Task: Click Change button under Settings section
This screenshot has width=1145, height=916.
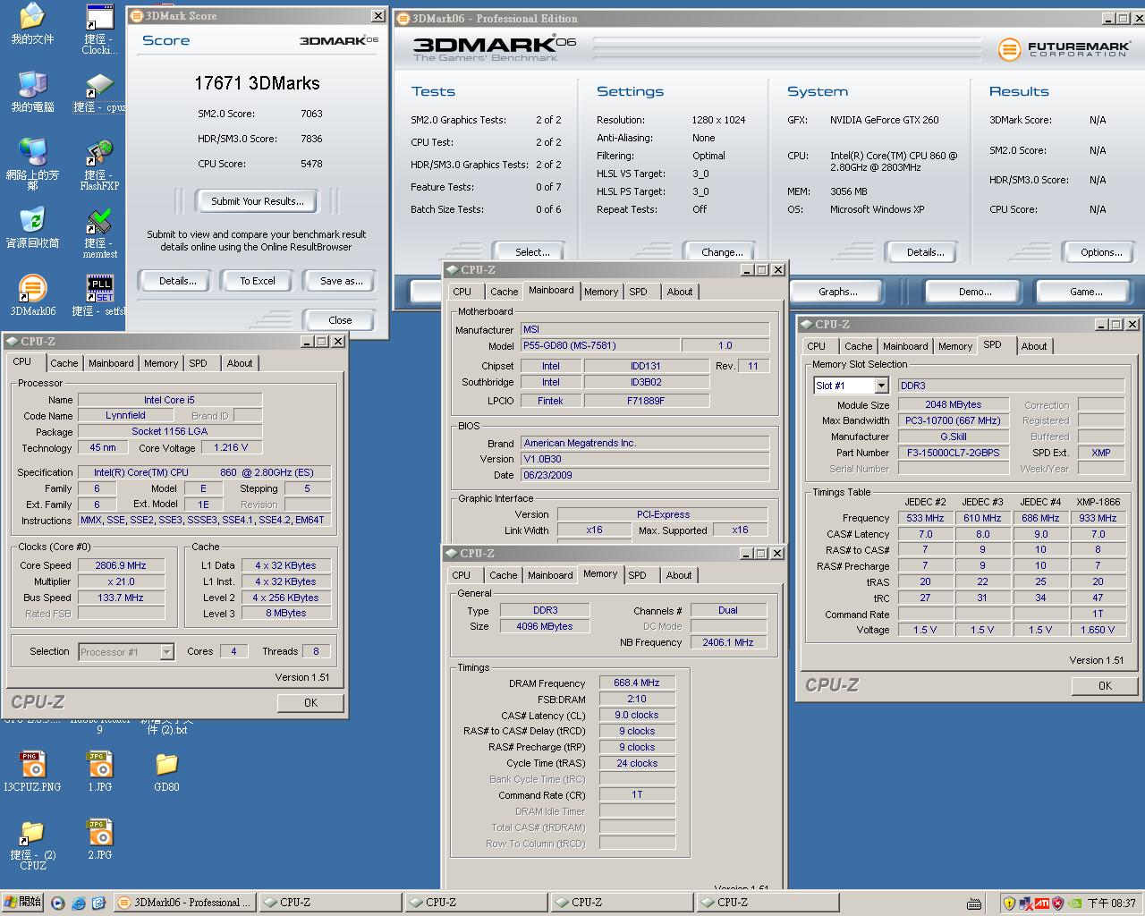Action: click(x=722, y=252)
